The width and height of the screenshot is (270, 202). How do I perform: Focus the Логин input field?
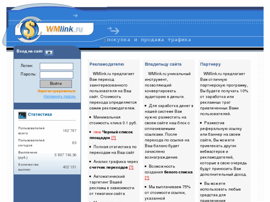[x=56, y=66]
